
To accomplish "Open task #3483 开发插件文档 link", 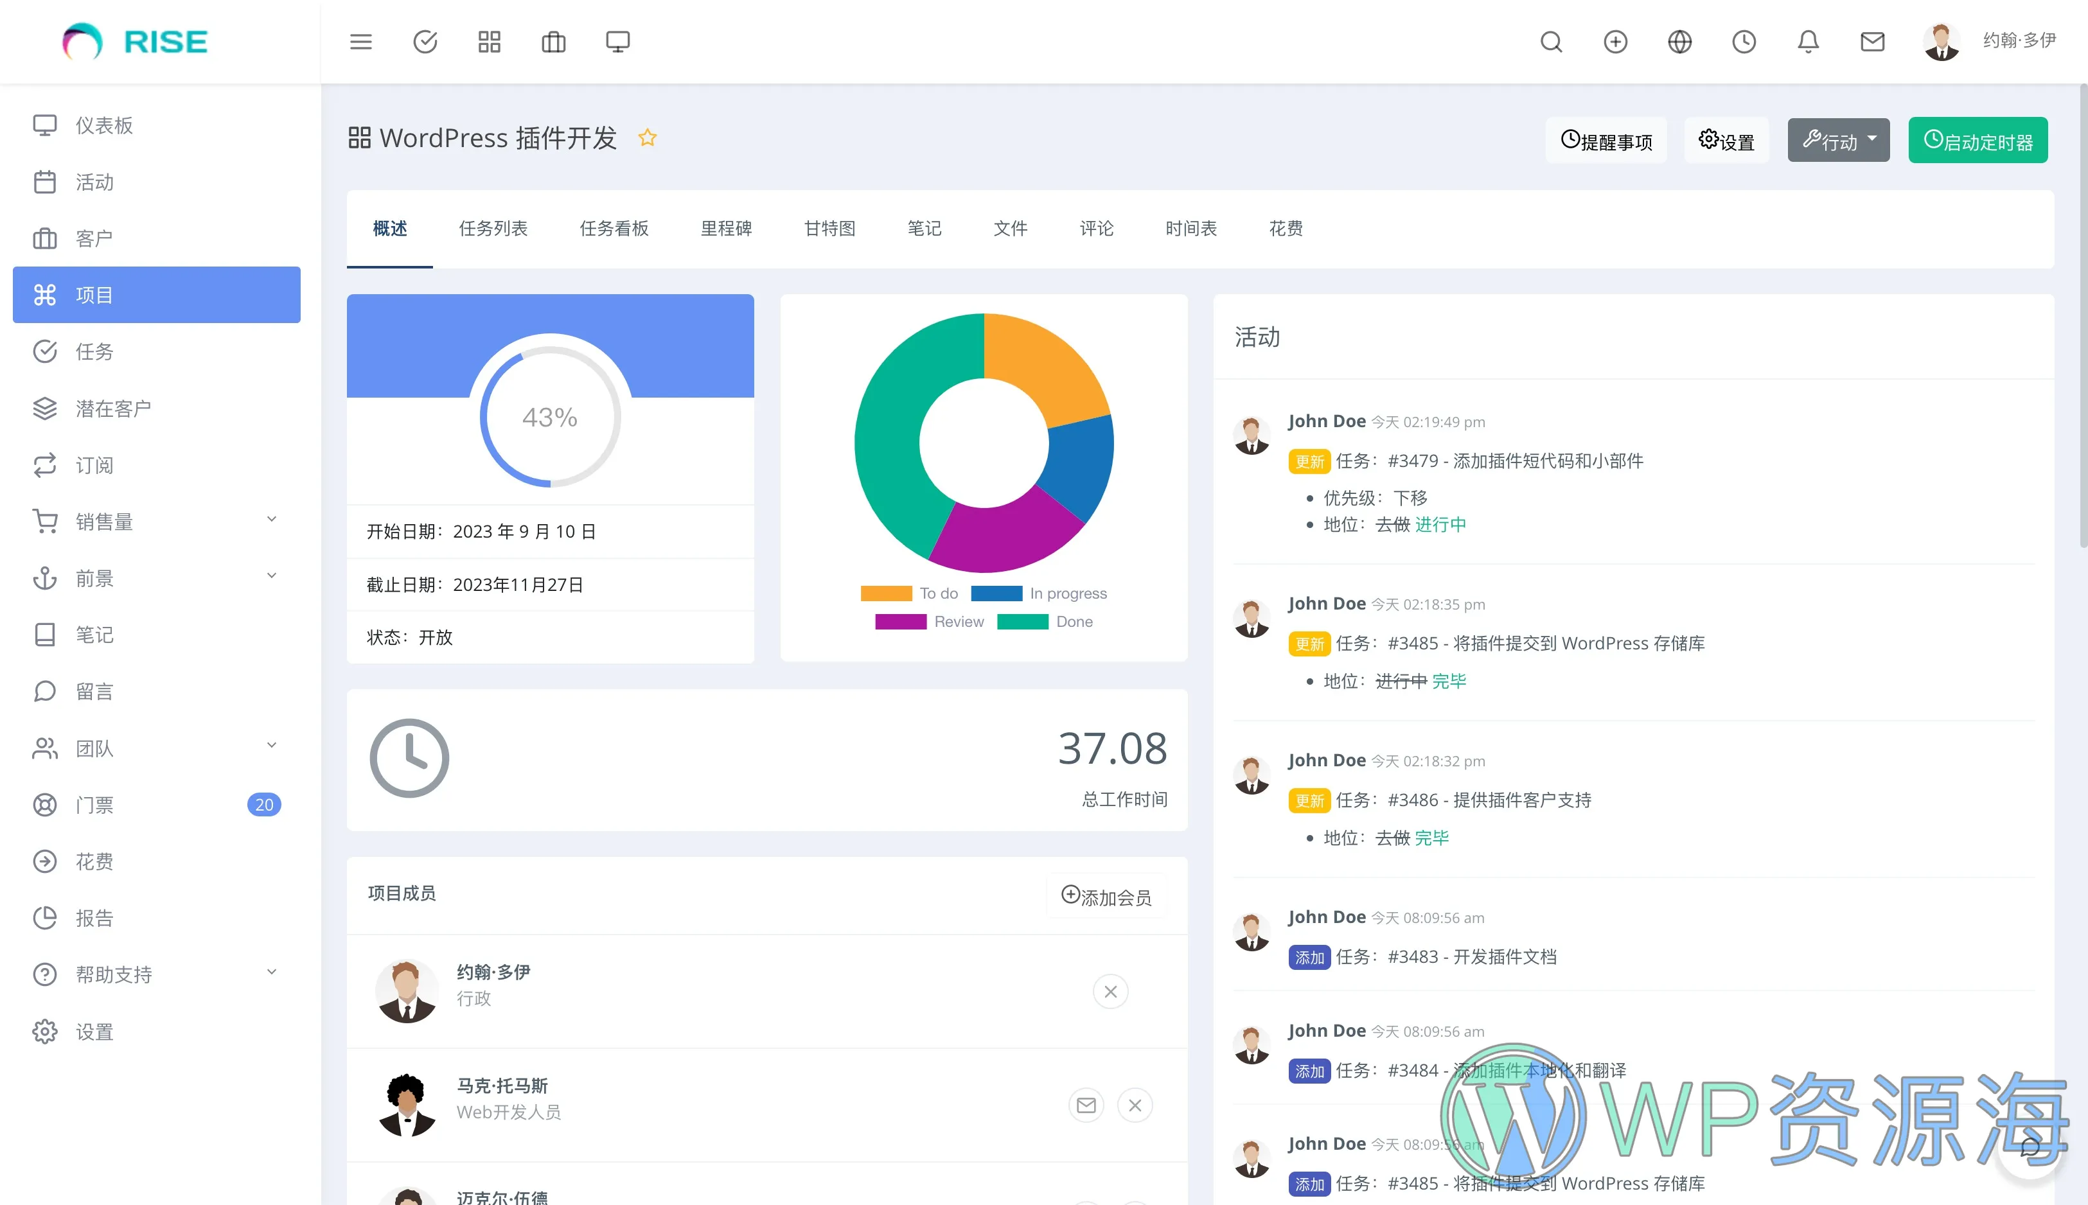I will (1473, 956).
